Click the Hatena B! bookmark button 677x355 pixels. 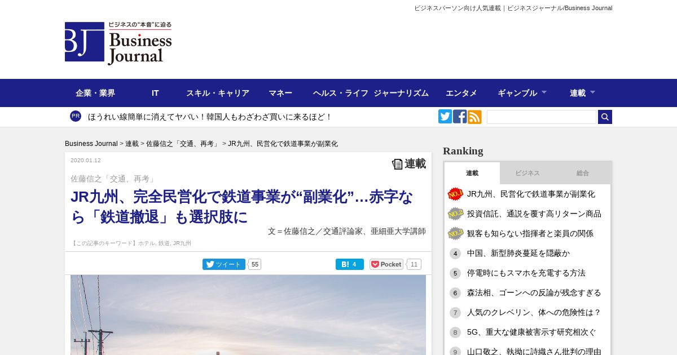pos(350,264)
